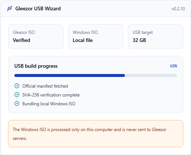Click the USB target card label
Viewport: 191px width, 155px height.
143,32
